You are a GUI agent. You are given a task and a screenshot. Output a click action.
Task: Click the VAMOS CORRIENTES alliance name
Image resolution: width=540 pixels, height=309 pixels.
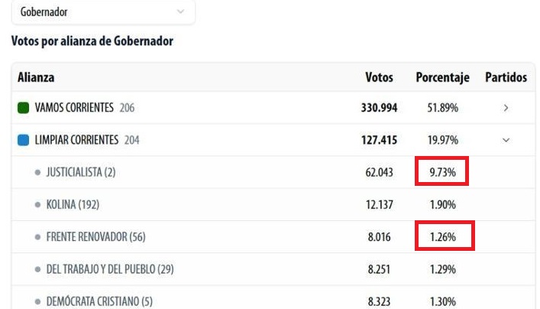[x=74, y=108]
